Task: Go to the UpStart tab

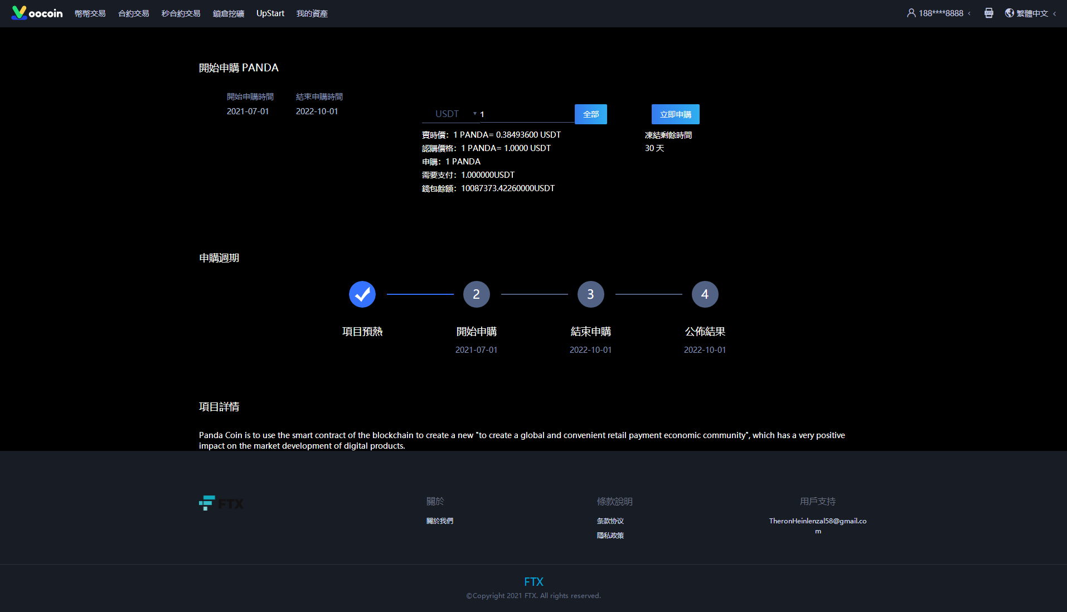Action: (270, 13)
